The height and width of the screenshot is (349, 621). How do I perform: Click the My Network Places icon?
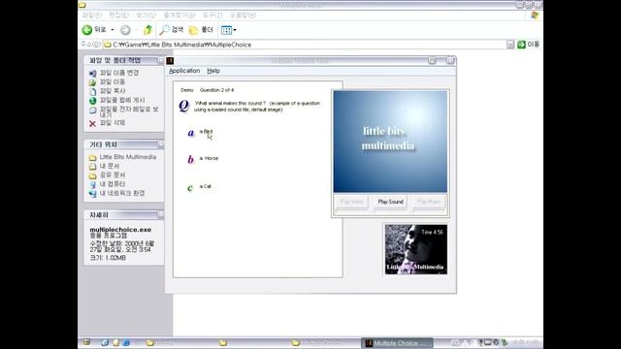92,194
